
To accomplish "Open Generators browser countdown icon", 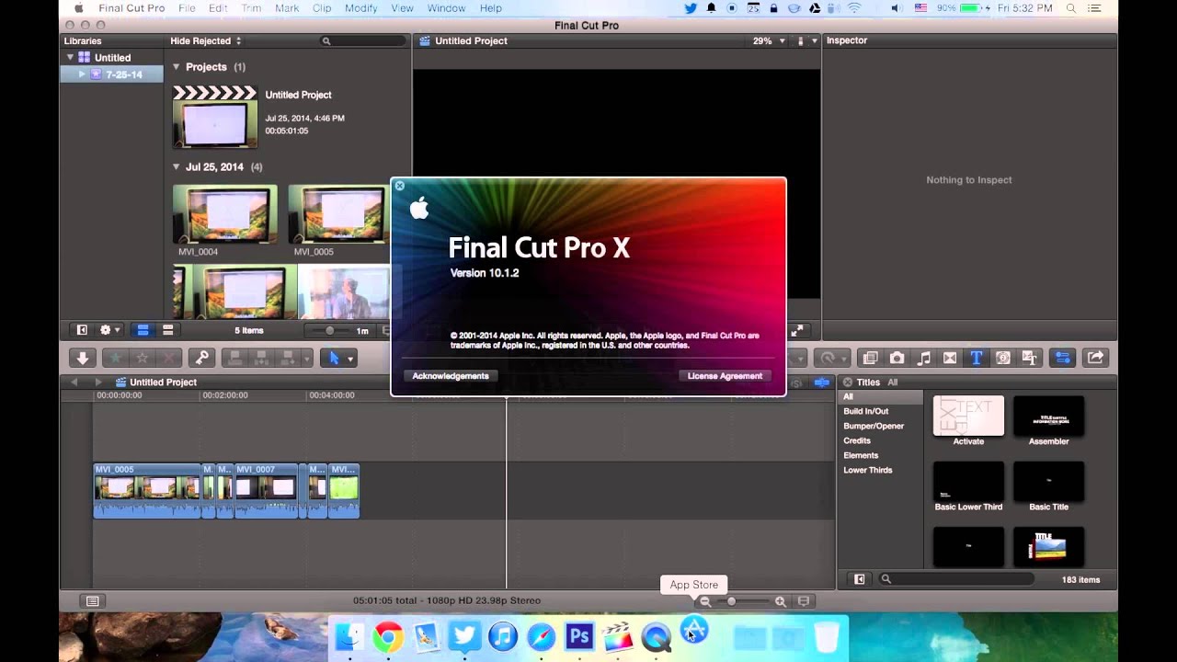I will (1003, 358).
